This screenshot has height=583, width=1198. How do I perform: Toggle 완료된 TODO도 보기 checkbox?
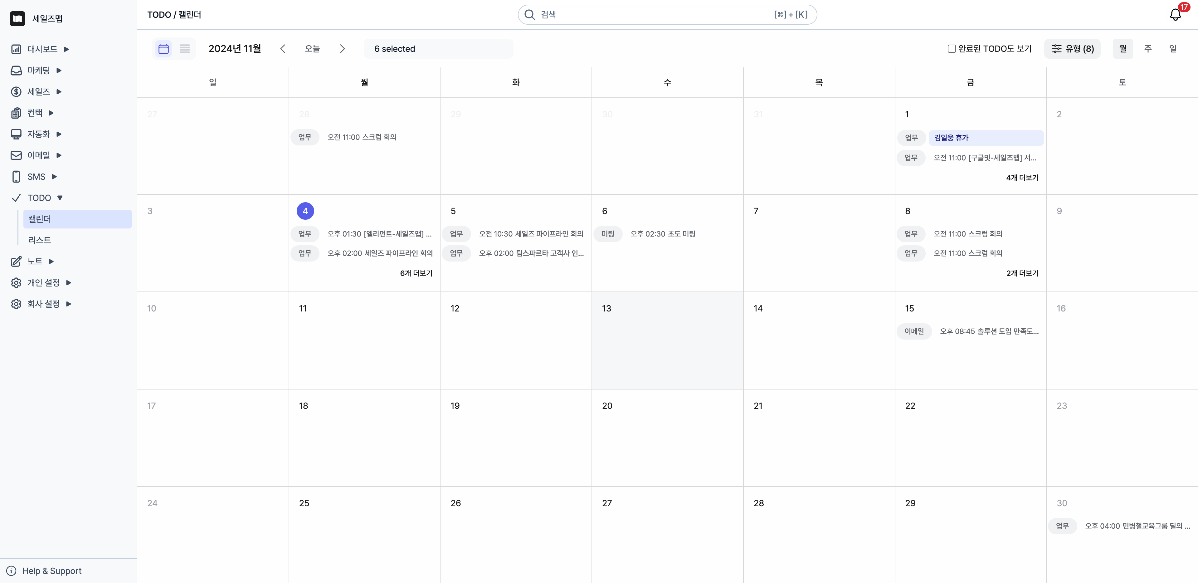[x=952, y=49]
